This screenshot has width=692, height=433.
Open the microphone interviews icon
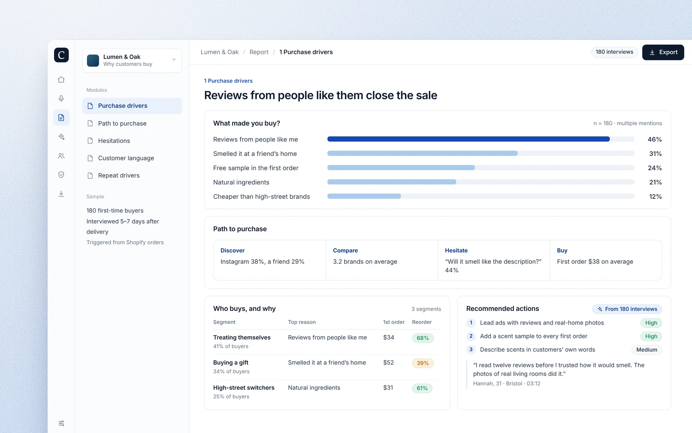(61, 99)
